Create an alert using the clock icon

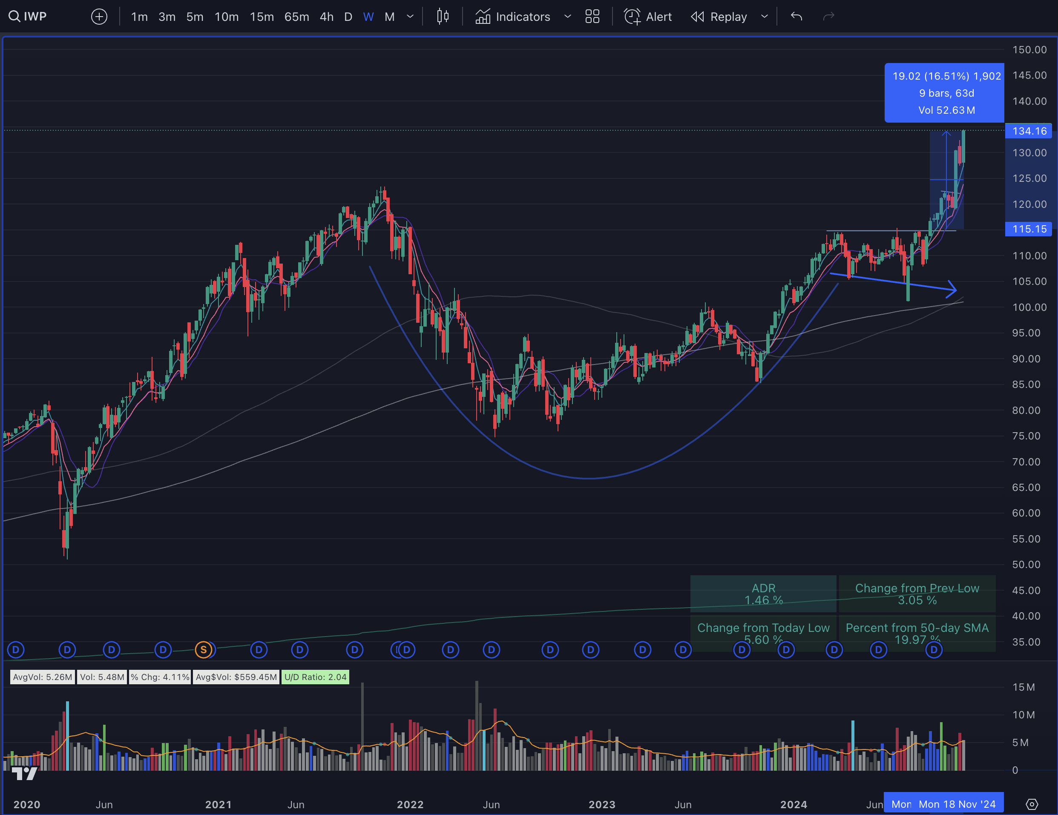(632, 16)
